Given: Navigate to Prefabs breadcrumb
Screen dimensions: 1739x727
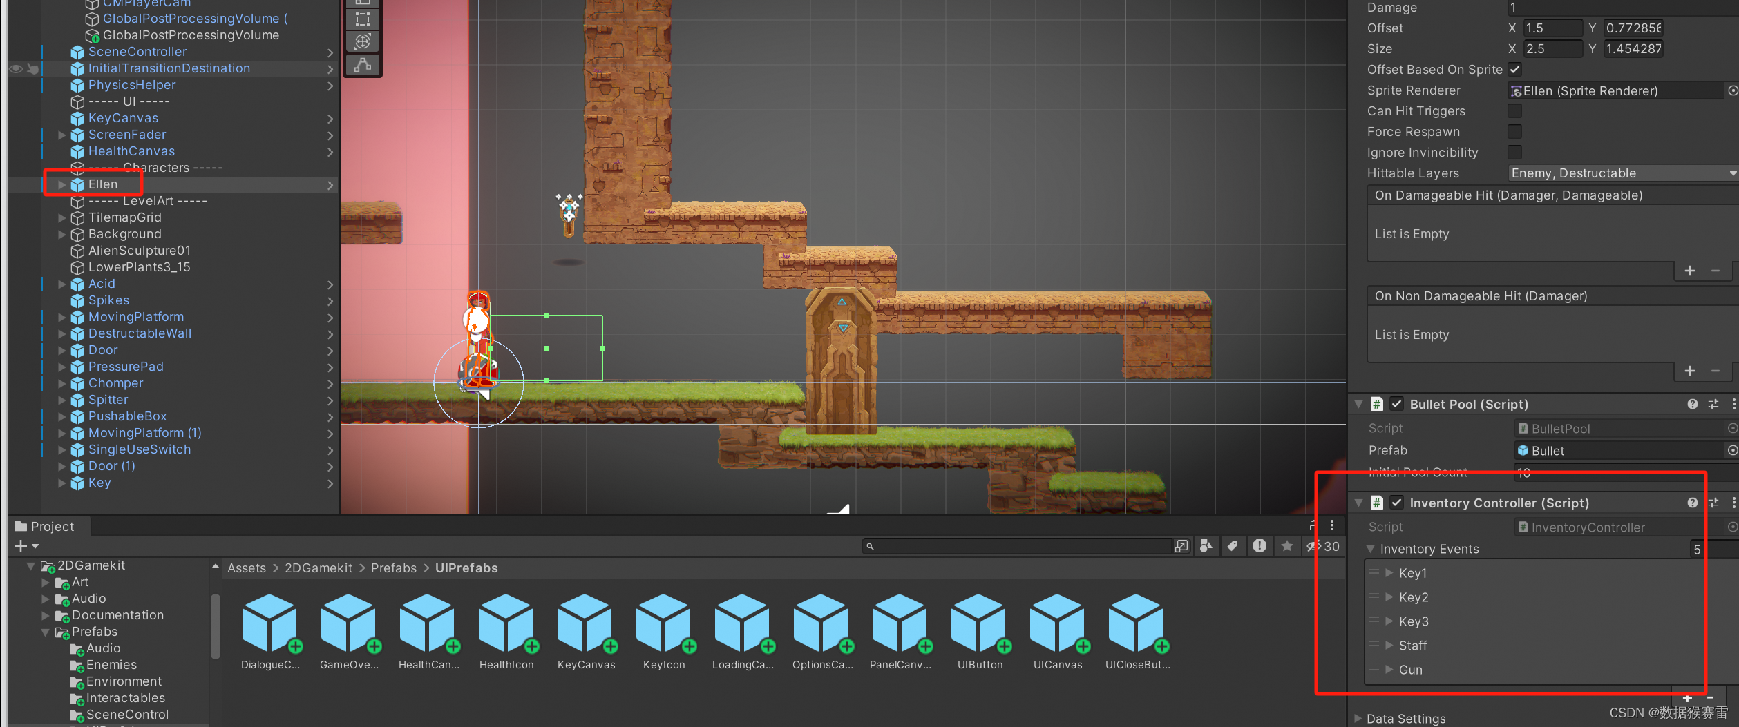Looking at the screenshot, I should [394, 568].
